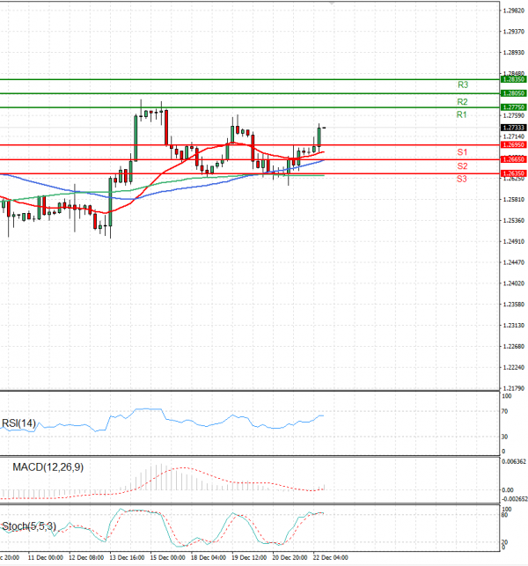Click the 1.25810 price axis value

[514, 199]
